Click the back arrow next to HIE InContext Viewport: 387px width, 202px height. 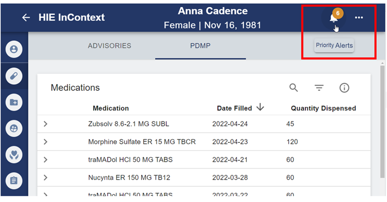[x=26, y=17]
